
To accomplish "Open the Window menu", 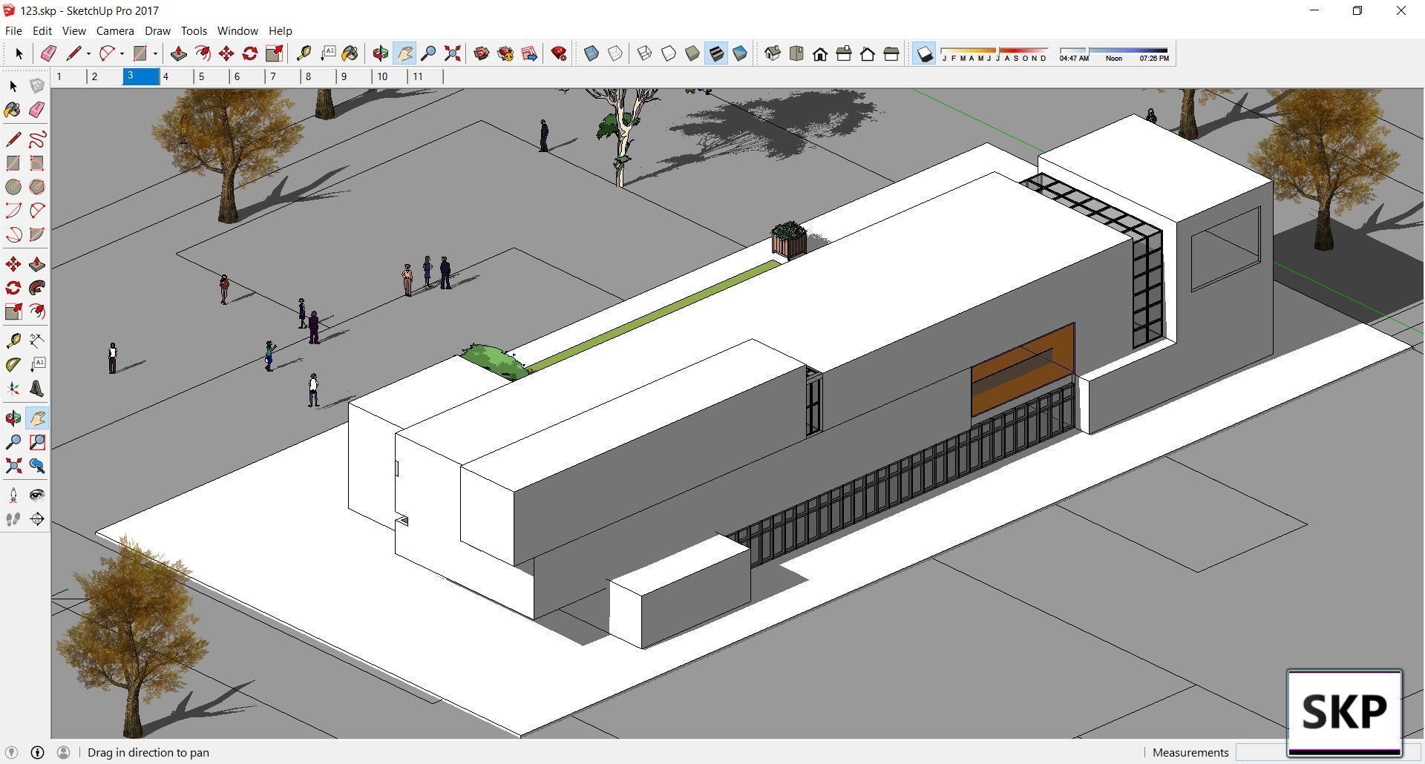I will coord(237,30).
